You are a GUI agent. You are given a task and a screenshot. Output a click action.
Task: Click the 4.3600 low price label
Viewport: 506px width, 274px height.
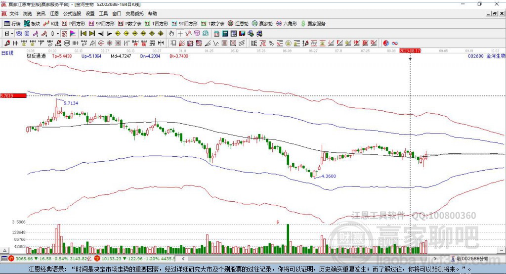[x=329, y=176]
